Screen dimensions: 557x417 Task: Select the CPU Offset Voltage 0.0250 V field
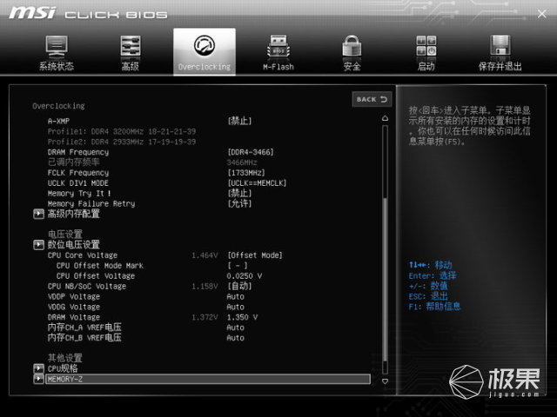click(245, 275)
